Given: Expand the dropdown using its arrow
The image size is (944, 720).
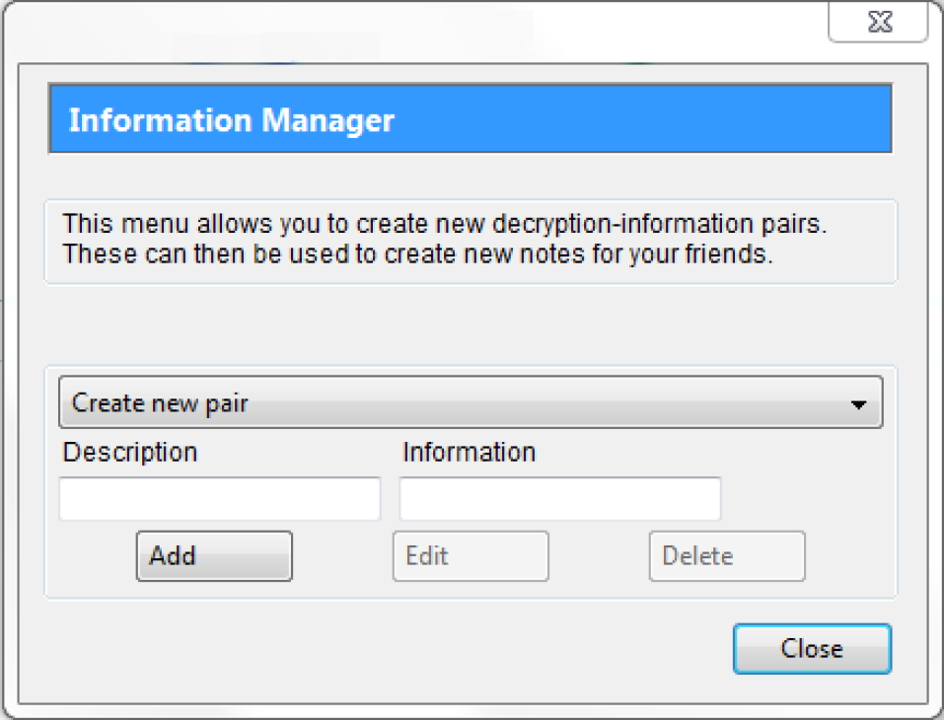Looking at the screenshot, I should (x=858, y=404).
